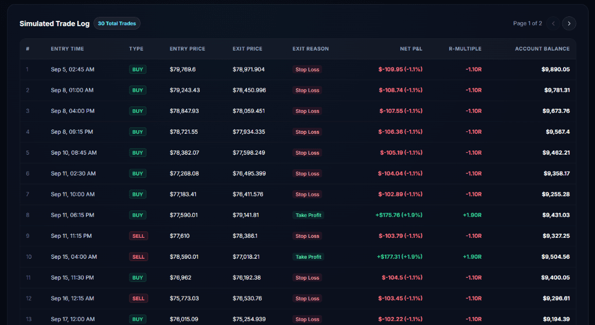Viewport: 595px width, 325px height.
Task: Click the ENTRY TIME column header
Action: [67, 49]
